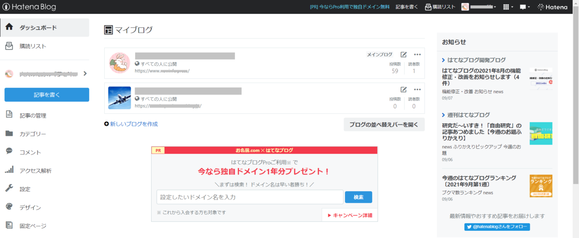
Task: Click the 自由研究 article thumbnail
Action: pyautogui.click(x=541, y=133)
